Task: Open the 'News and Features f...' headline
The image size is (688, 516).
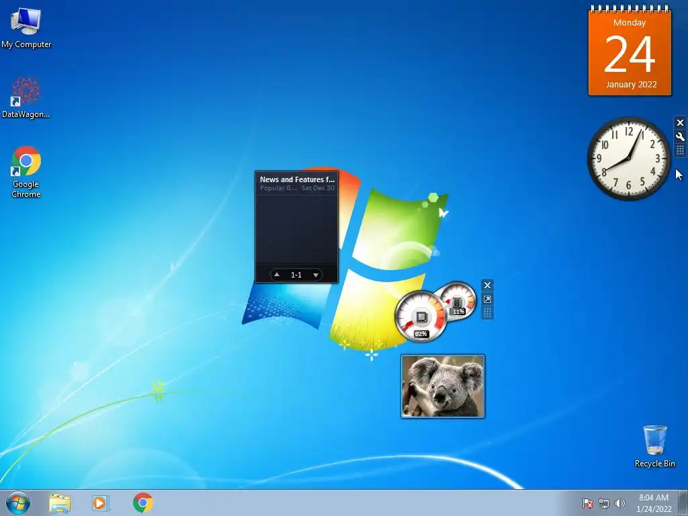Action: pyautogui.click(x=297, y=179)
